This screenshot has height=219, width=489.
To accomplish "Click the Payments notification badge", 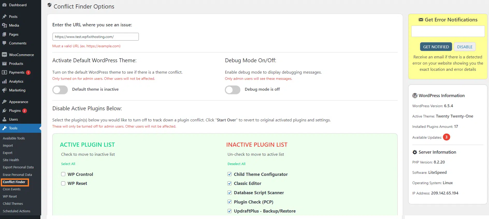I will (x=28, y=73).
